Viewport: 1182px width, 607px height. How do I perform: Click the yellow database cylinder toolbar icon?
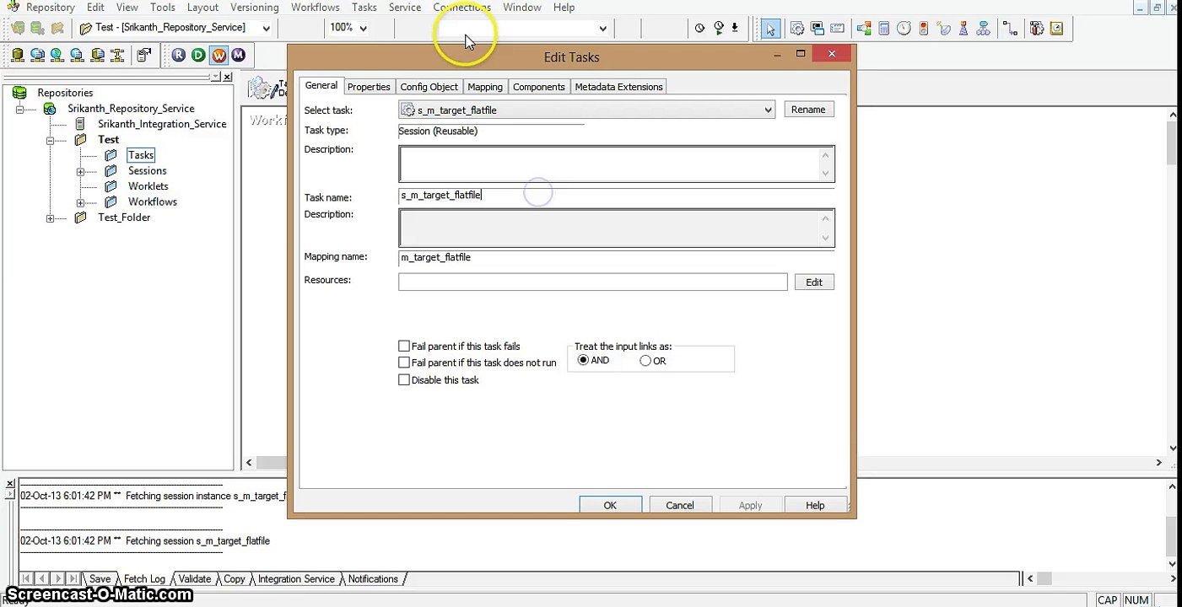point(17,56)
